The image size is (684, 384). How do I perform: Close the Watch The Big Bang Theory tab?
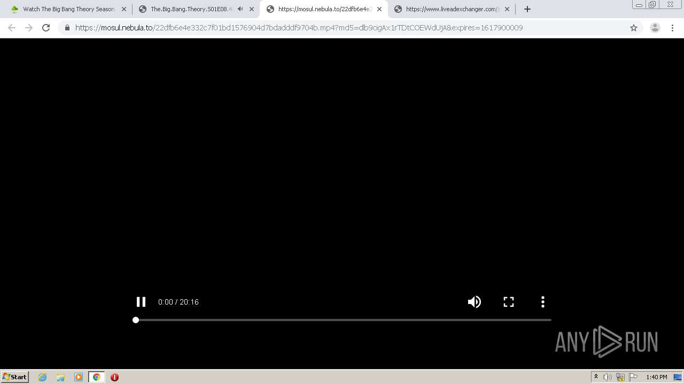tap(124, 9)
